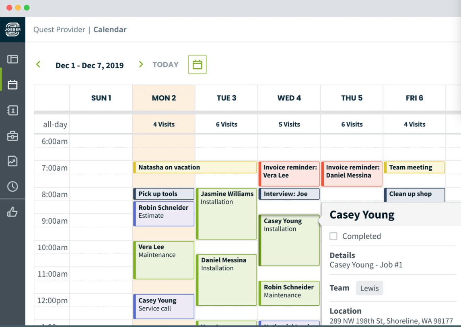The height and width of the screenshot is (327, 461).
Task: Select the WED 4 column header
Action: (289, 98)
